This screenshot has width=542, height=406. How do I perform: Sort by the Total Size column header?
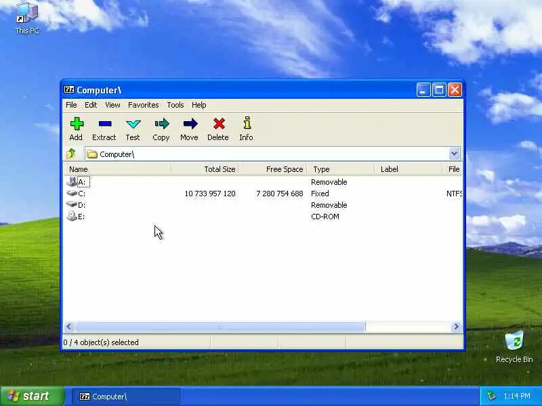pyautogui.click(x=205, y=169)
